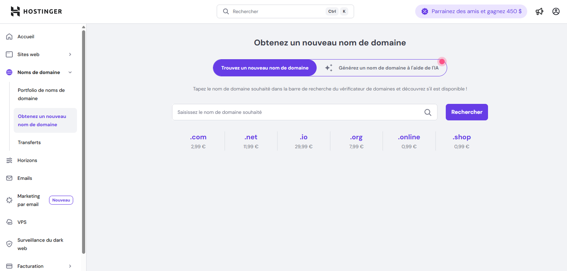Screen dimensions: 567x271
Task: Click the Nouveau badge
Action: (x=61, y=200)
